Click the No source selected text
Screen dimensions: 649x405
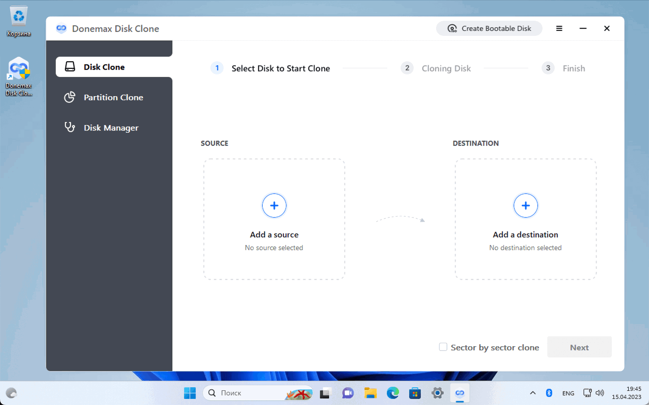tap(274, 248)
